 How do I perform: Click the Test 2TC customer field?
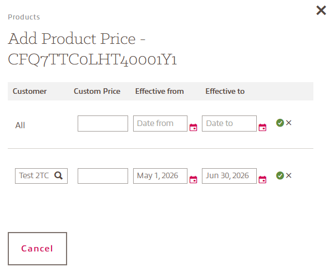(34, 176)
